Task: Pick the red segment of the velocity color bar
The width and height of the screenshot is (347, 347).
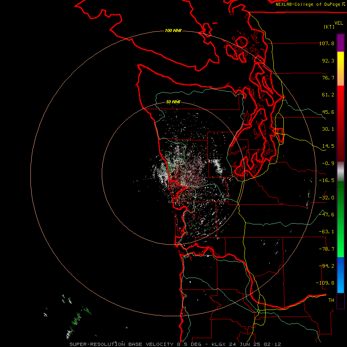Action: click(340, 123)
